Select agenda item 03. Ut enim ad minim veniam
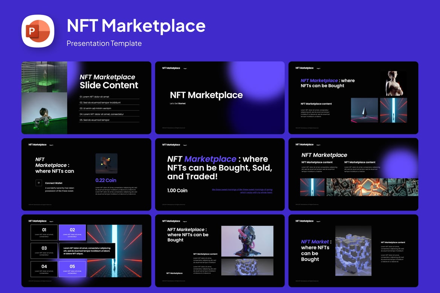440x293 pixels. (x=109, y=108)
